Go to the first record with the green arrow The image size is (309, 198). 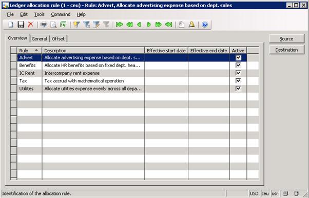119,25
